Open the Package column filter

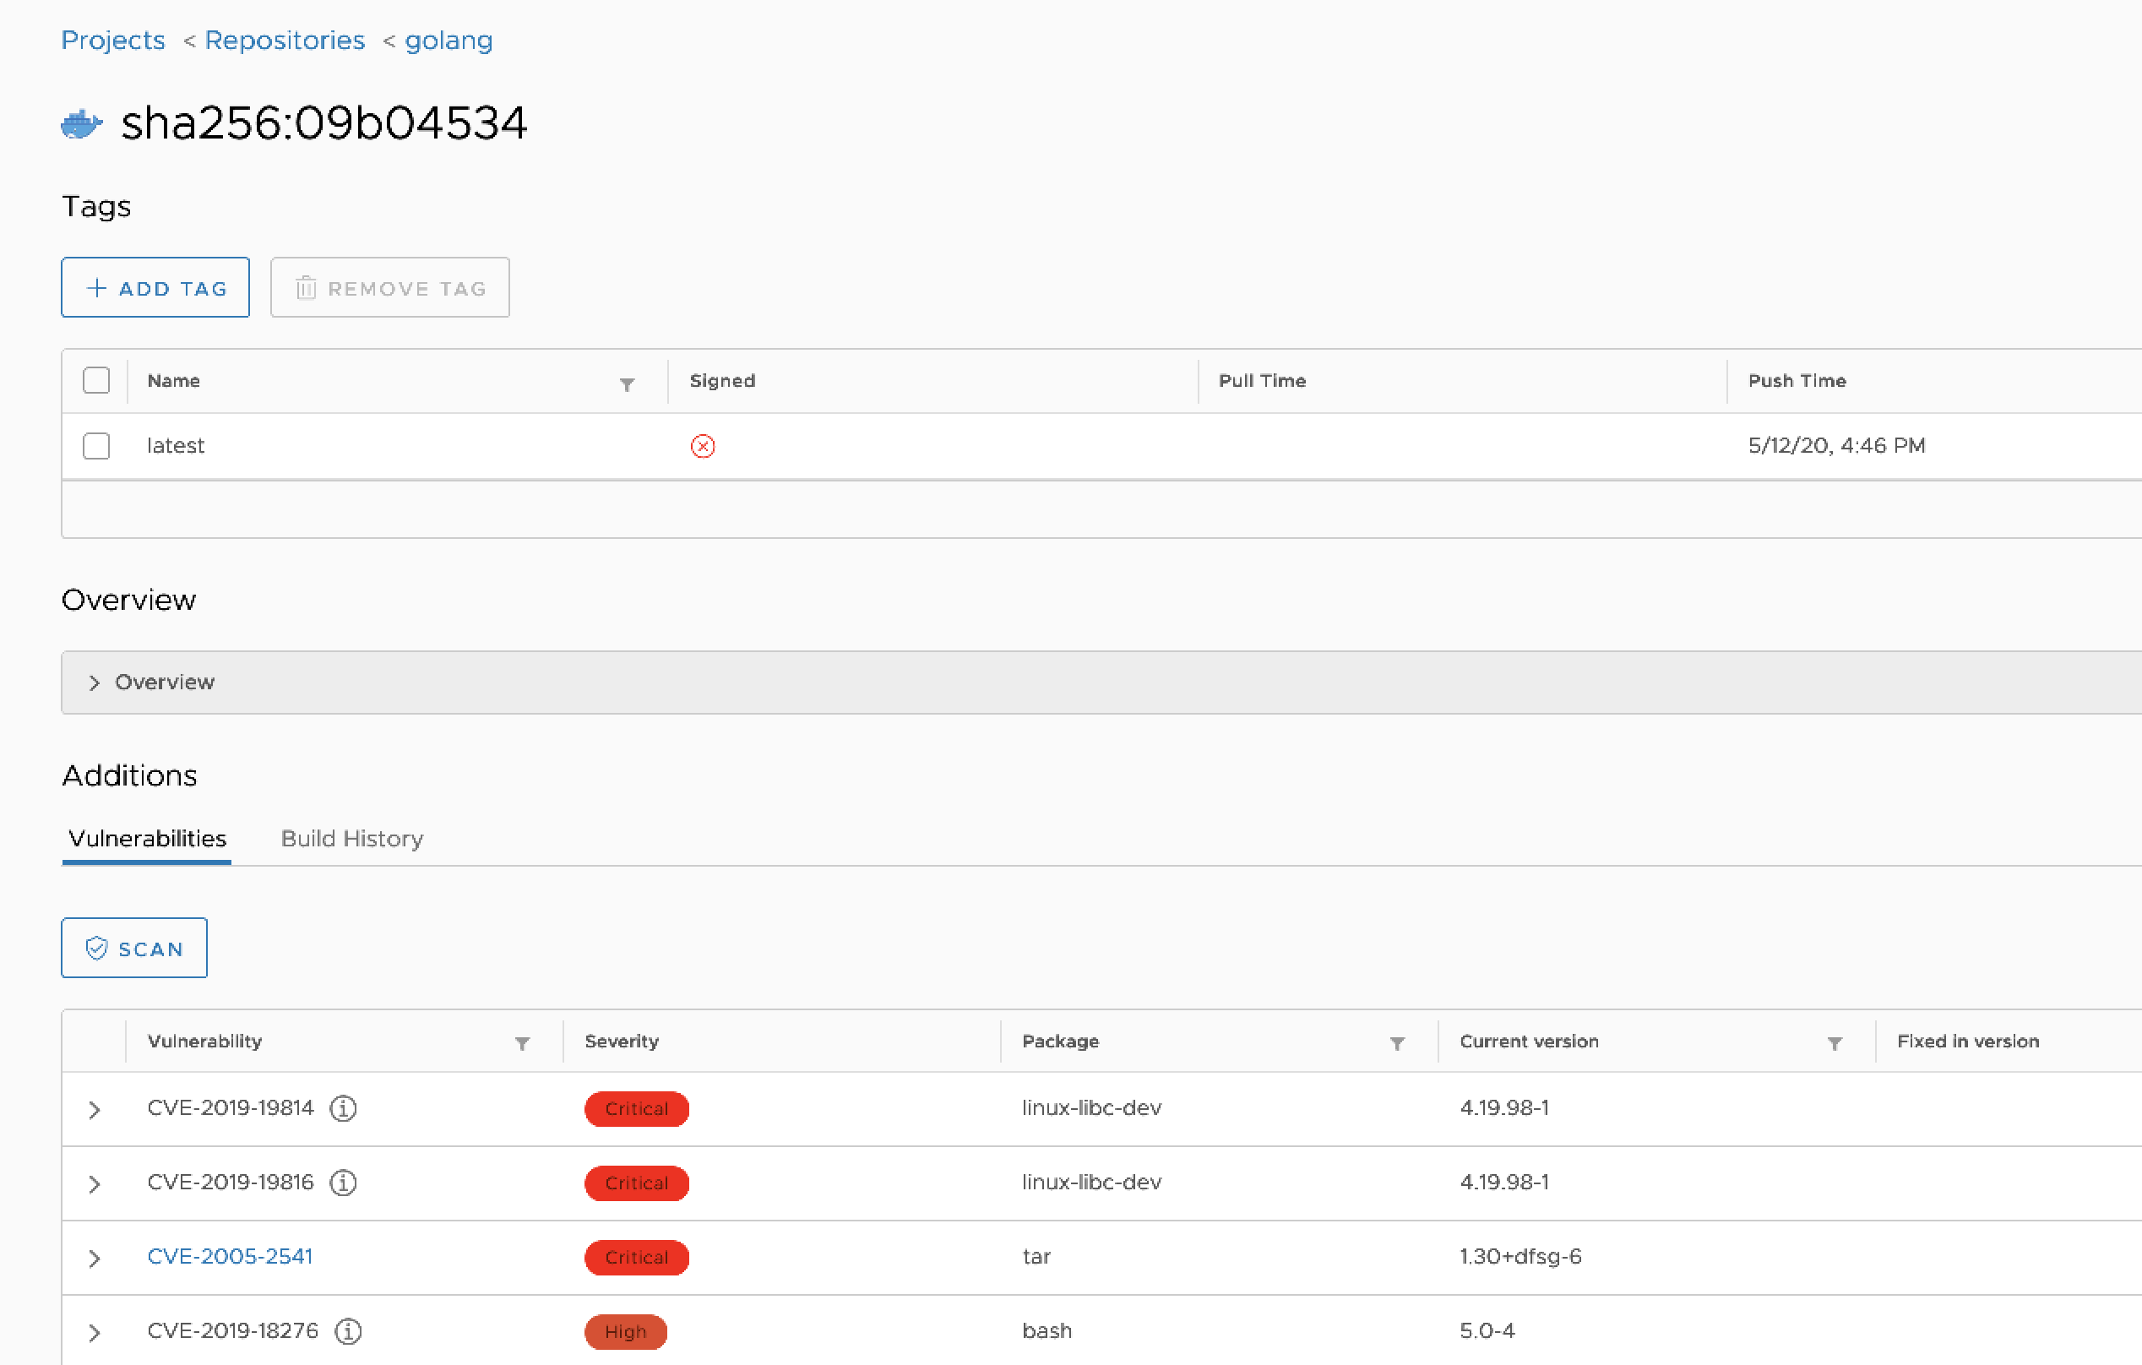1396,1043
